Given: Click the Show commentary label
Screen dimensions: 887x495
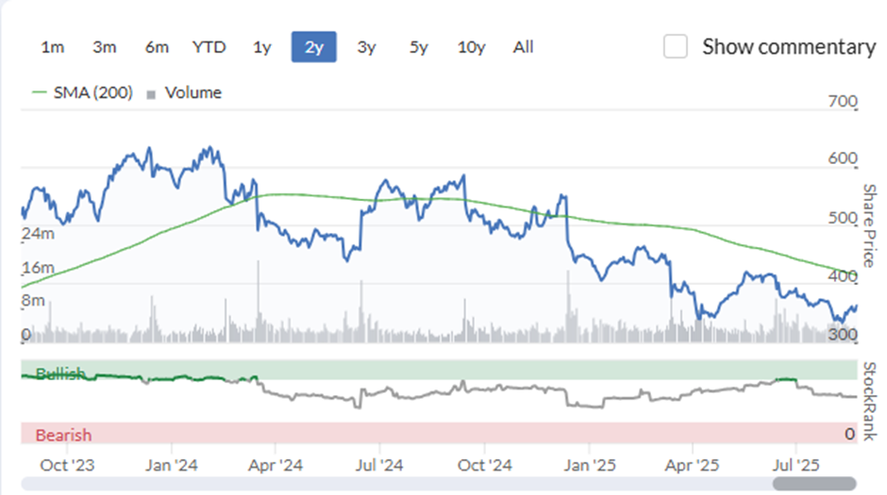Looking at the screenshot, I should tap(789, 47).
